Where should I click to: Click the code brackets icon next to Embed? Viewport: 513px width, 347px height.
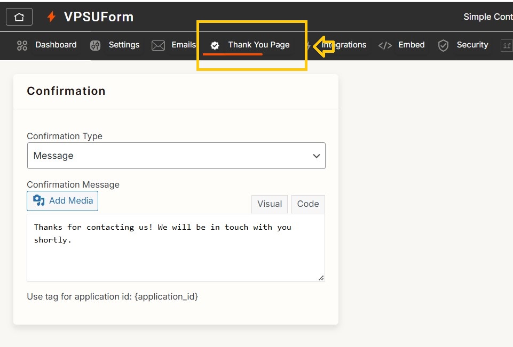384,45
